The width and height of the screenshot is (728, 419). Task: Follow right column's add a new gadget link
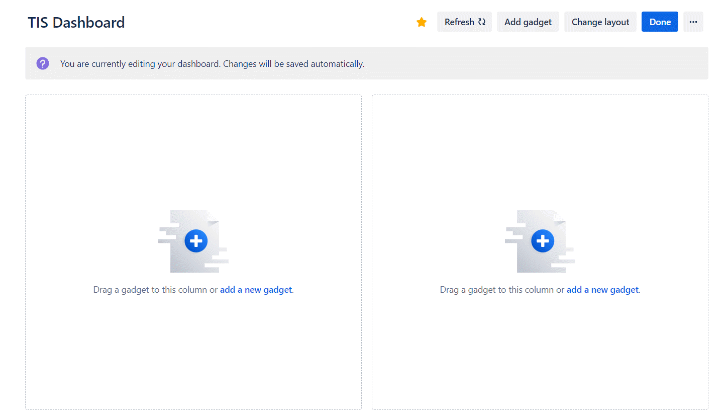pyautogui.click(x=602, y=290)
